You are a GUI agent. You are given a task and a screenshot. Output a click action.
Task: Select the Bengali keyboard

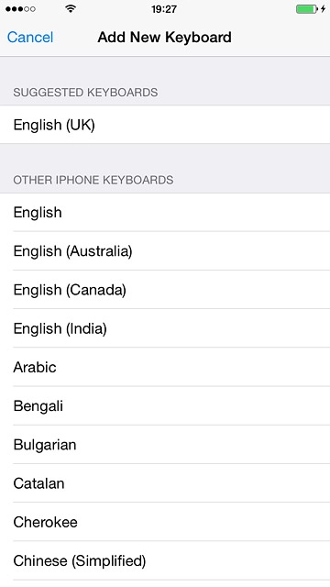(x=165, y=406)
